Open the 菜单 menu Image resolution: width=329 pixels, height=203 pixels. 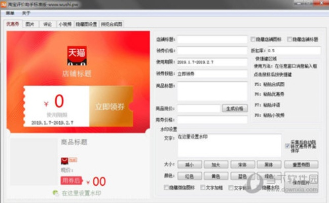click(x=10, y=13)
